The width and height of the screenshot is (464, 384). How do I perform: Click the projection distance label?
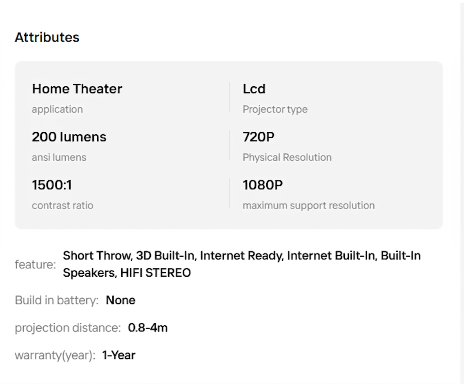point(67,328)
